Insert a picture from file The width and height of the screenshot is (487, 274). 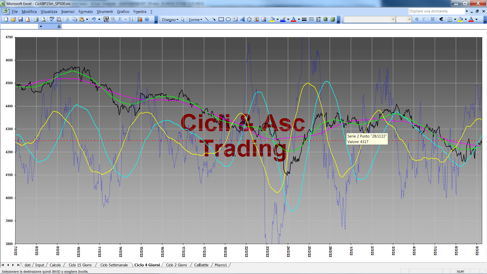[264, 19]
